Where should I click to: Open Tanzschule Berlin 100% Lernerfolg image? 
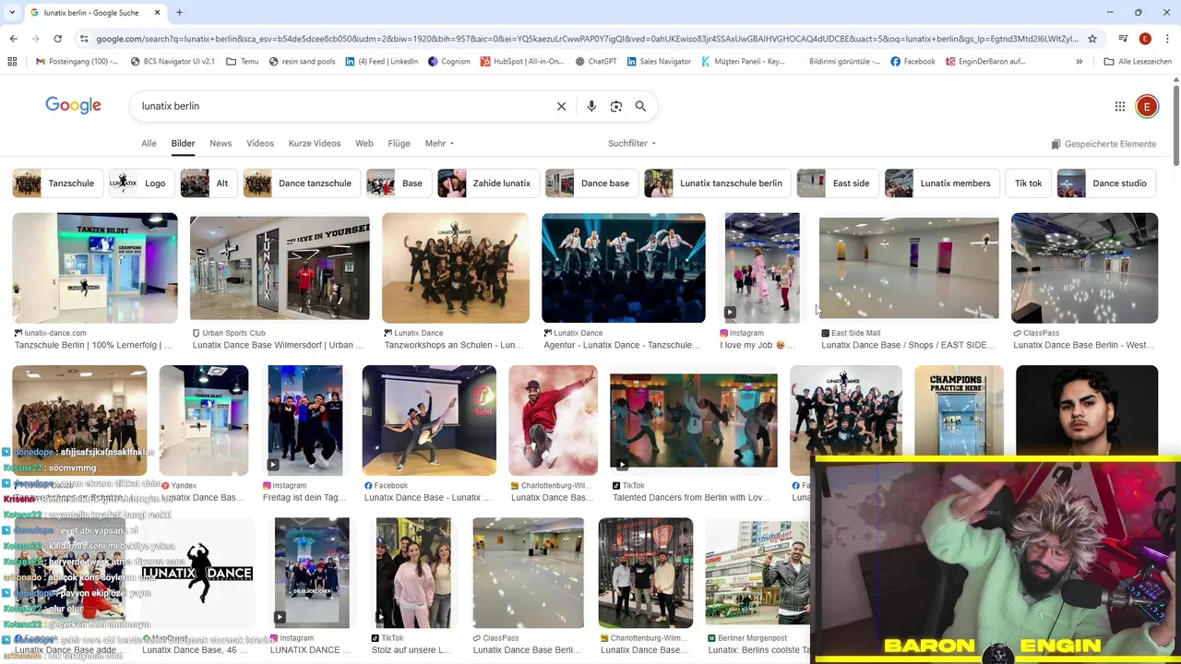95,267
